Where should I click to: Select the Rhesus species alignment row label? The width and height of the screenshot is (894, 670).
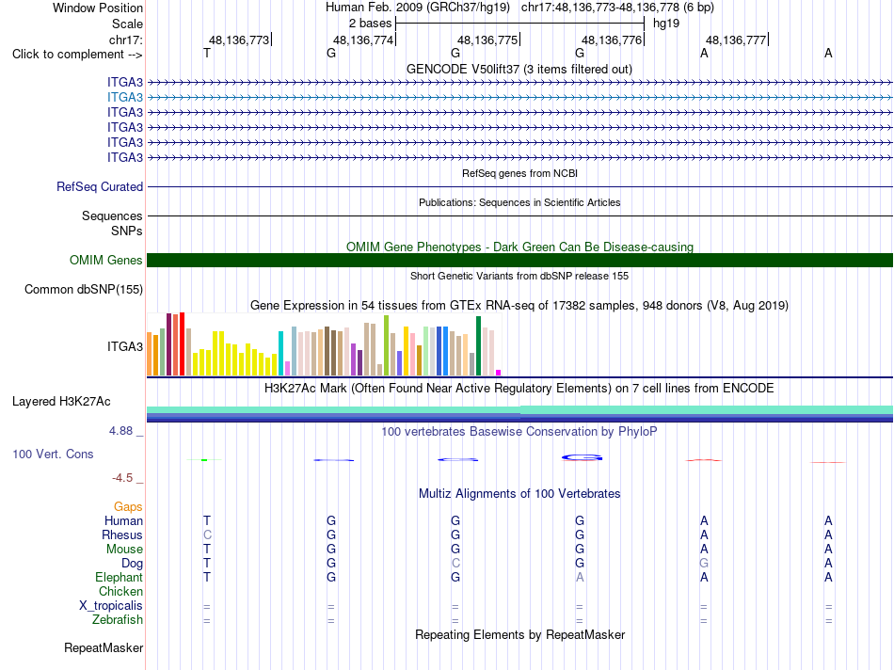122,534
